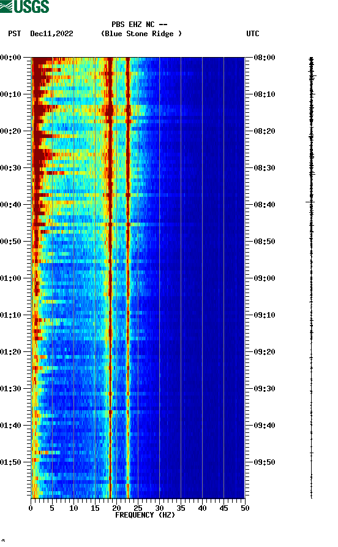Click the '08:20' UTC time label
The height and width of the screenshot is (547, 338).
tap(265, 131)
